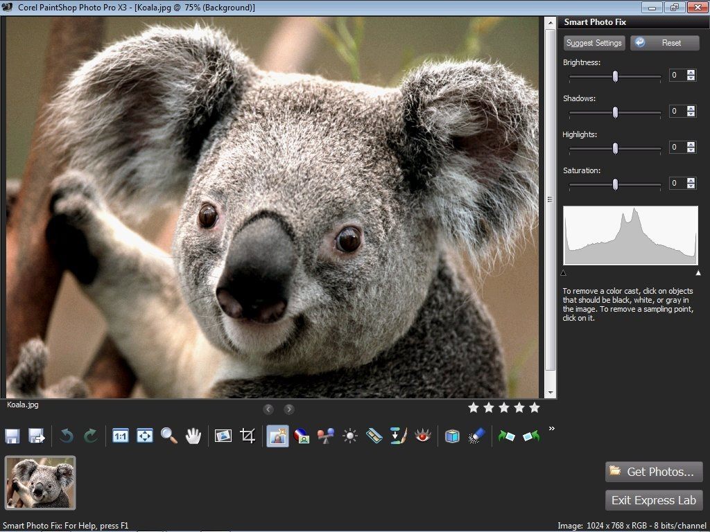
Task: Rate the photo five stars
Action: tap(535, 408)
